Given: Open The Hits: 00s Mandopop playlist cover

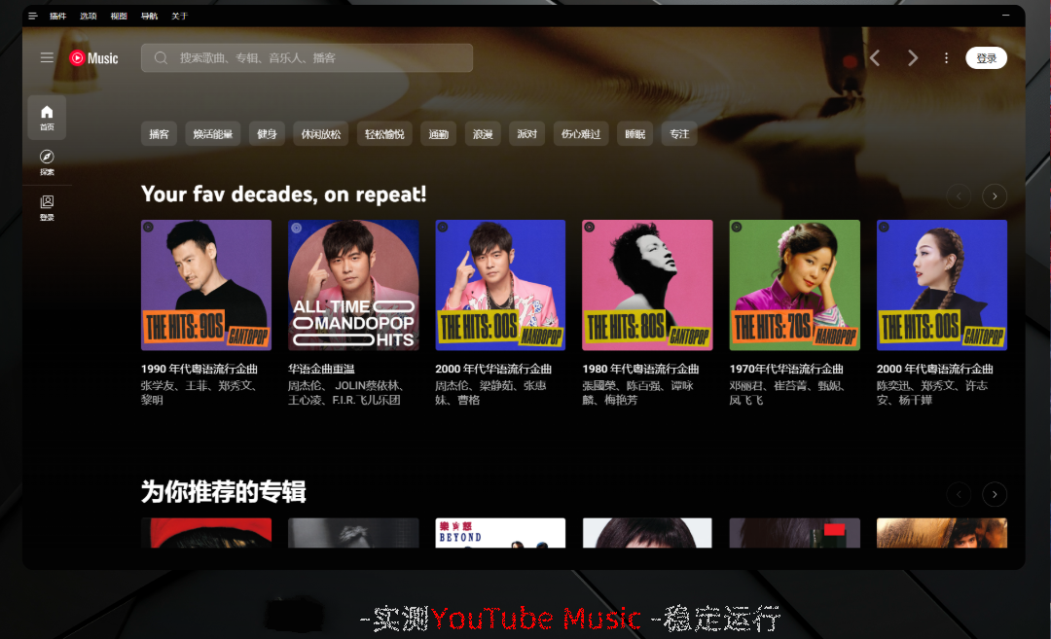Looking at the screenshot, I should 501,285.
